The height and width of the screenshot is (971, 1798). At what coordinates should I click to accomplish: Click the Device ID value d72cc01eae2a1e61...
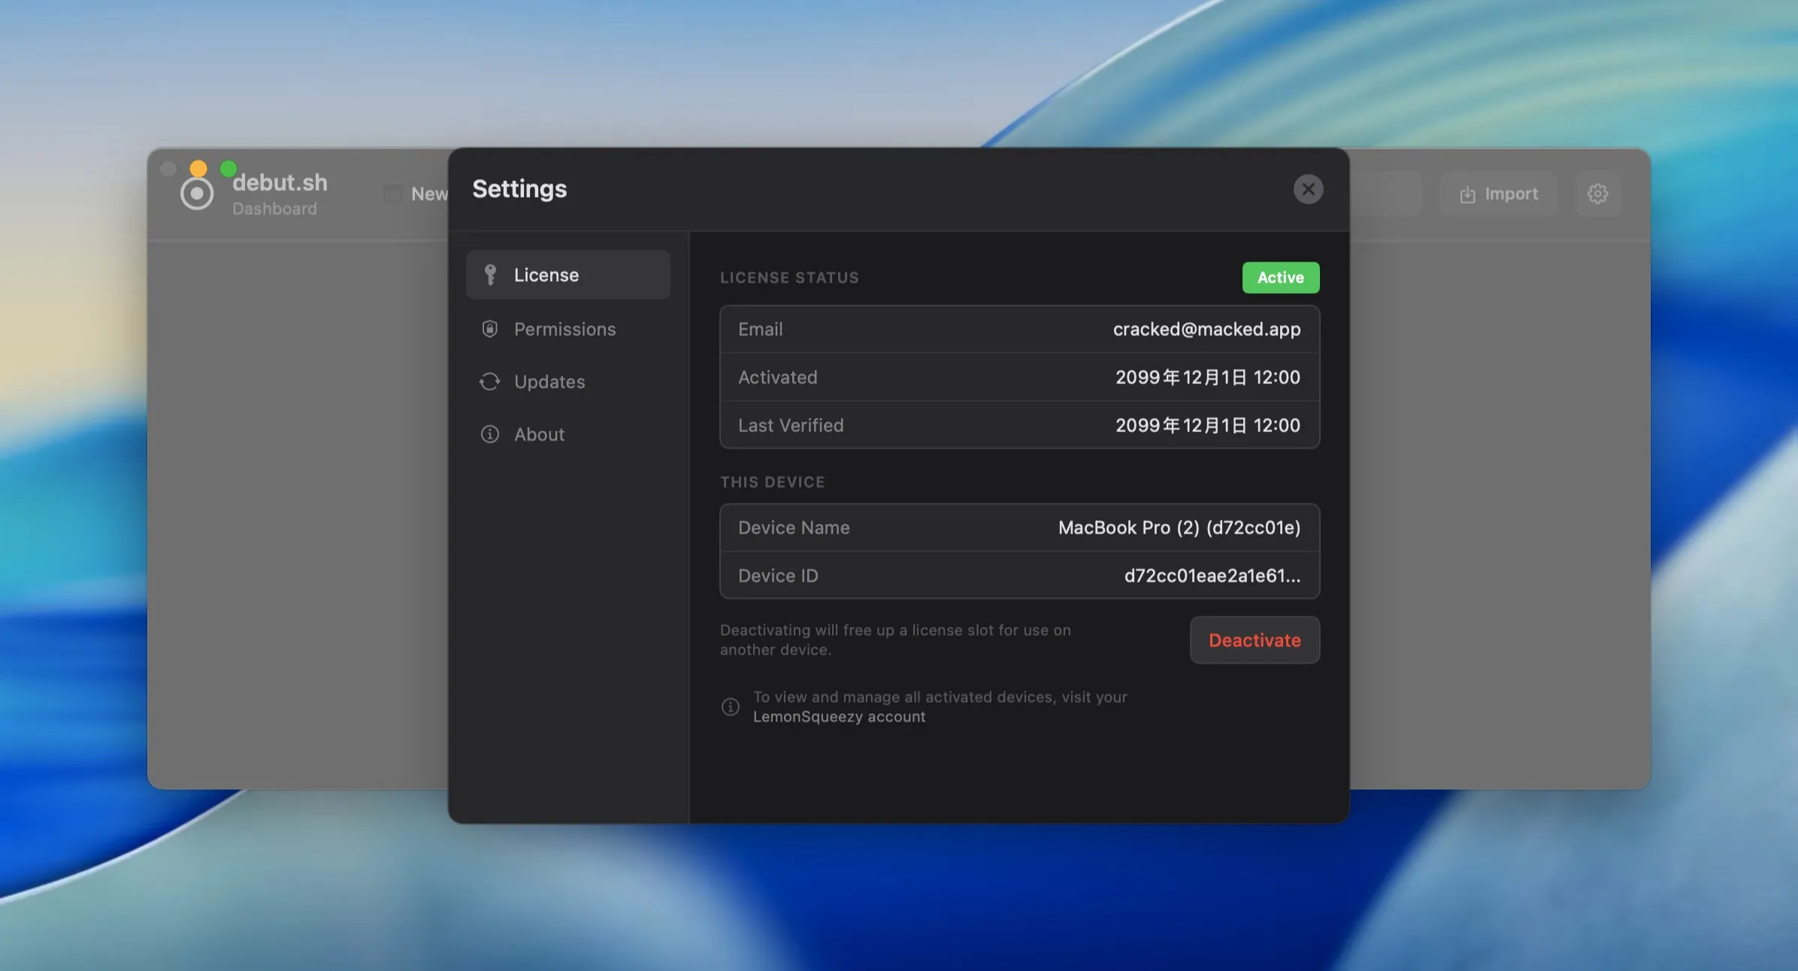click(x=1212, y=576)
